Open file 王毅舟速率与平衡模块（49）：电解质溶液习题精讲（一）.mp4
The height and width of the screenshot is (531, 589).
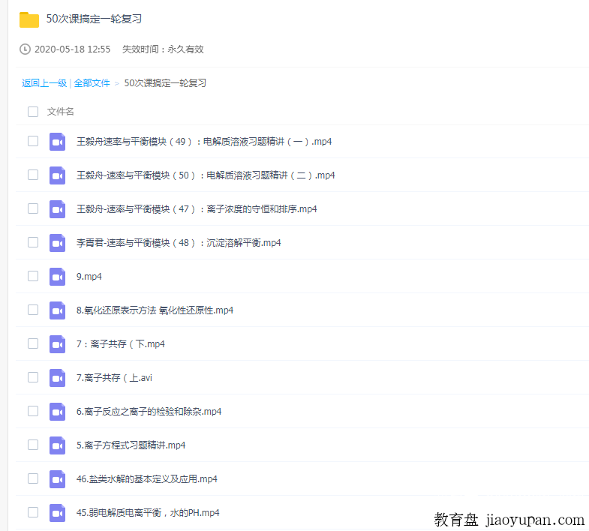click(204, 142)
